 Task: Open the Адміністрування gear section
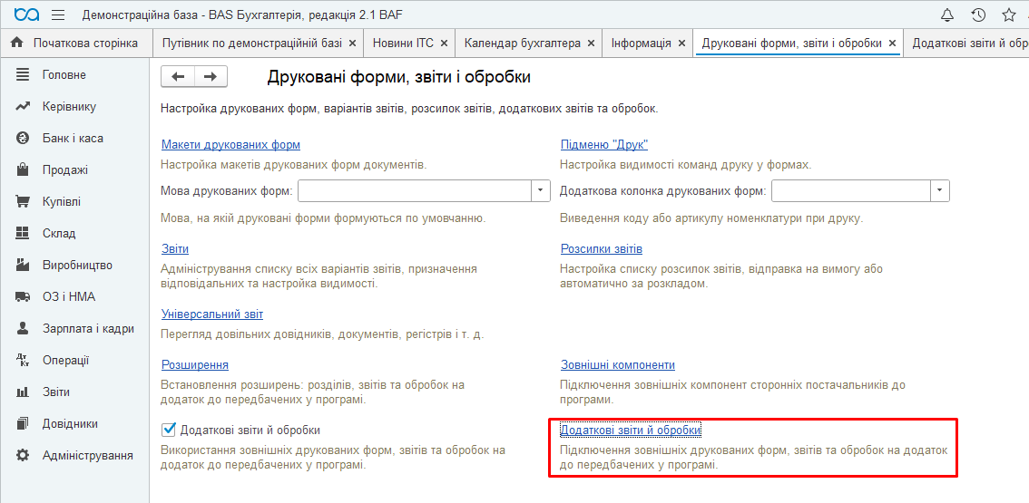click(x=87, y=456)
